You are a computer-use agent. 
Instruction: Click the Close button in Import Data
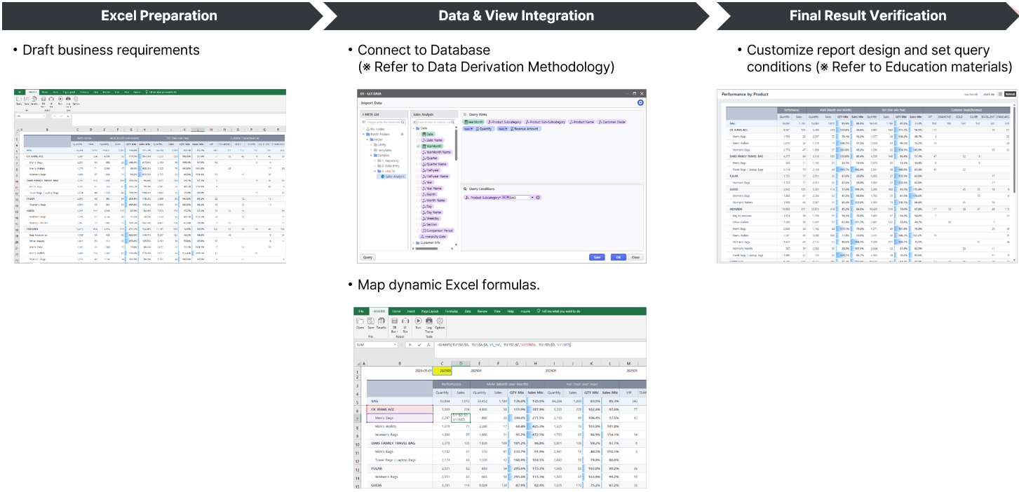pyautogui.click(x=635, y=257)
